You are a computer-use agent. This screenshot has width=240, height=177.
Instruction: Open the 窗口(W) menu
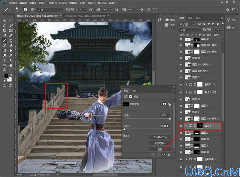tap(102, 3)
